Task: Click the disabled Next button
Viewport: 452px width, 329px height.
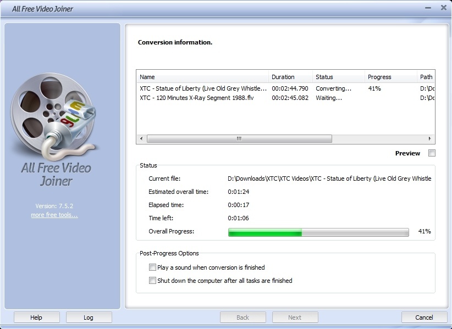Action: tap(295, 317)
